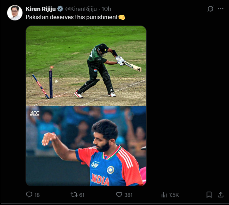This screenshot has width=229, height=205.
Task: Open the bowled-wicket photo at top
Action: tap(86, 66)
